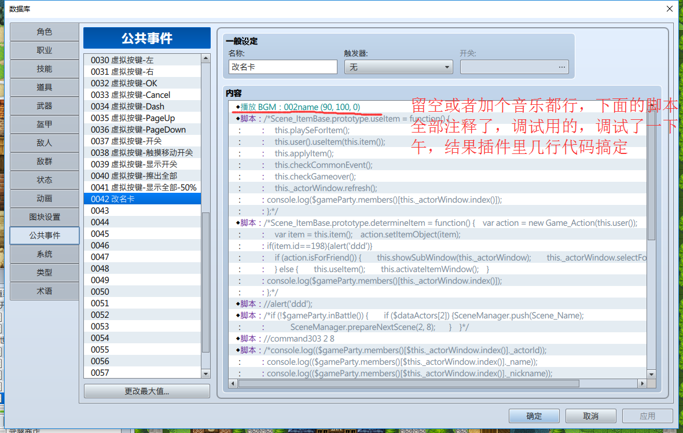This screenshot has height=433, width=683.
Task: Click 更改最大值... button
Action: pos(147,391)
